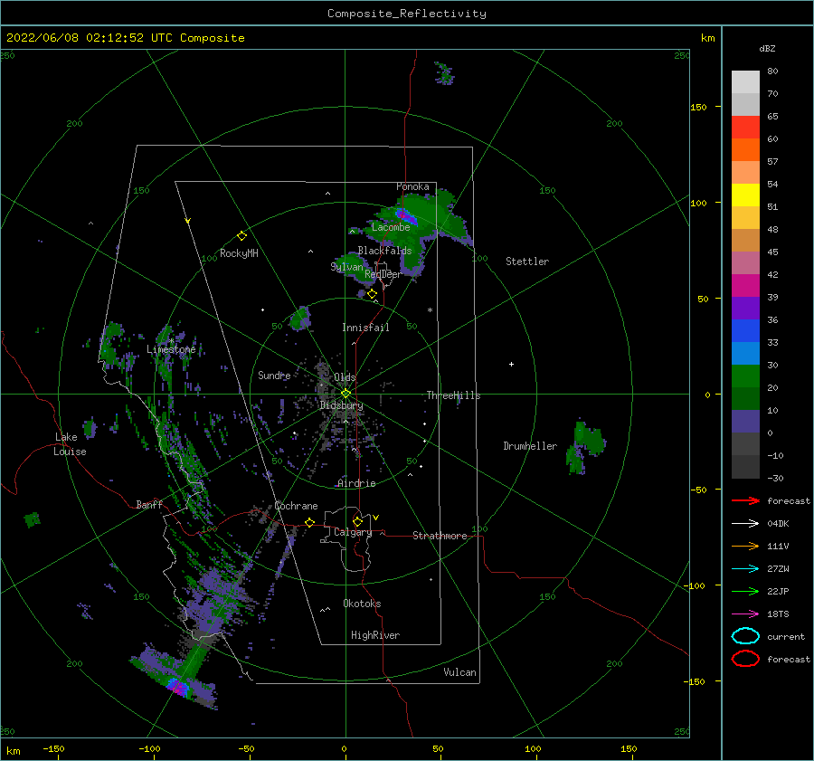Click the white 04DK arrow in legend

coord(745,523)
